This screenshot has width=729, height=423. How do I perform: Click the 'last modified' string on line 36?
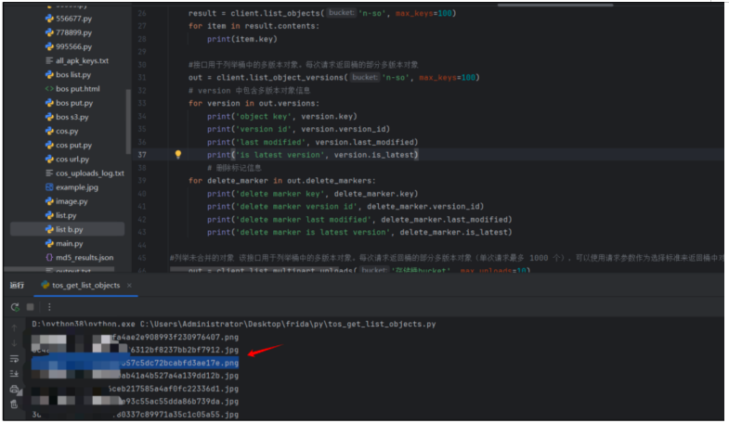pyautogui.click(x=271, y=142)
